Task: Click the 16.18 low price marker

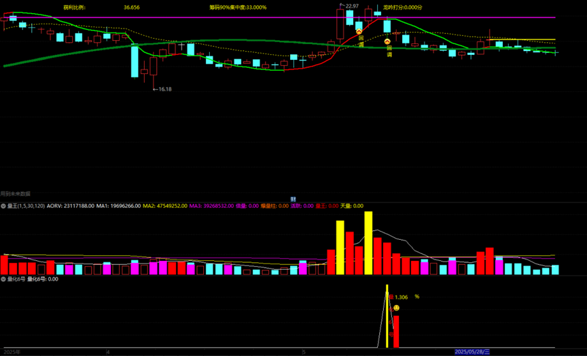Action: (x=164, y=89)
